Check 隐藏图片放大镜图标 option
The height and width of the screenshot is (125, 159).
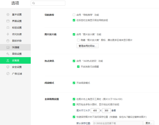point(78,40)
